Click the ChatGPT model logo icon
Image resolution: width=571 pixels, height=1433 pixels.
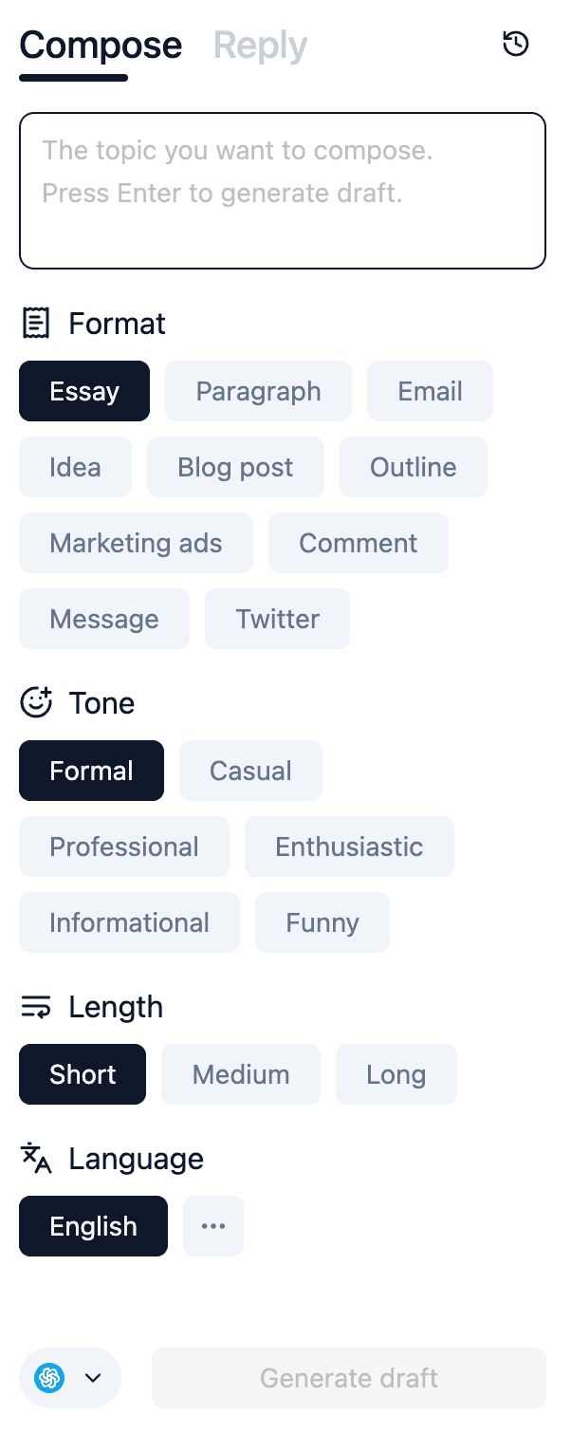[49, 1378]
